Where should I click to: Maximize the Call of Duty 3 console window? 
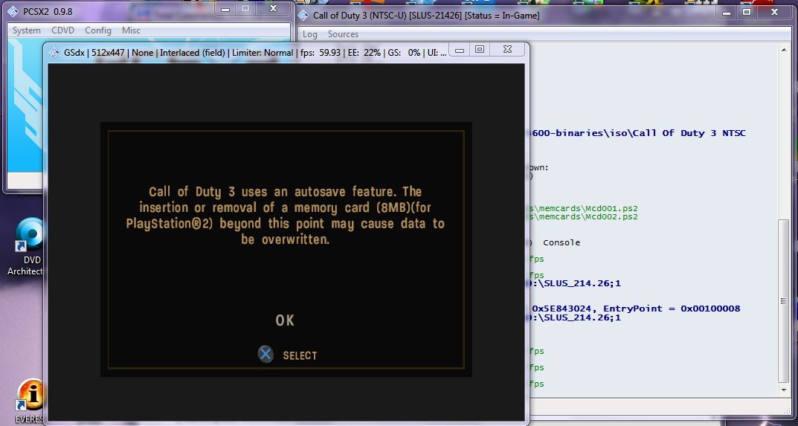[x=747, y=12]
